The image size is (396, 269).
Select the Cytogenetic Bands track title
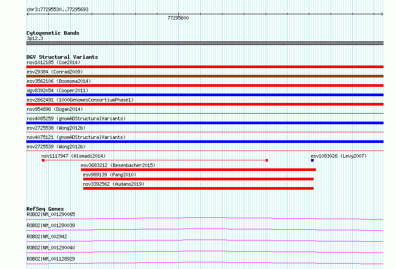[53, 33]
